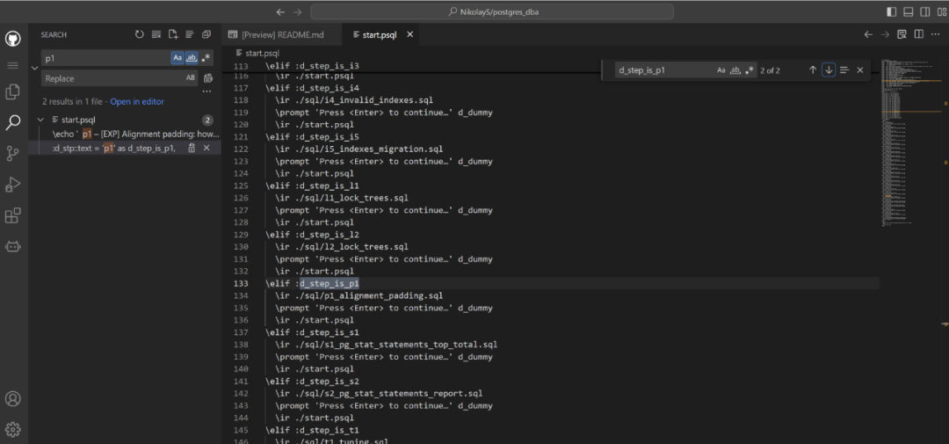Image resolution: width=949 pixels, height=444 pixels.
Task: Click line 138 s1_pg_stat_statements_top_total.sql
Action: [x=386, y=345]
